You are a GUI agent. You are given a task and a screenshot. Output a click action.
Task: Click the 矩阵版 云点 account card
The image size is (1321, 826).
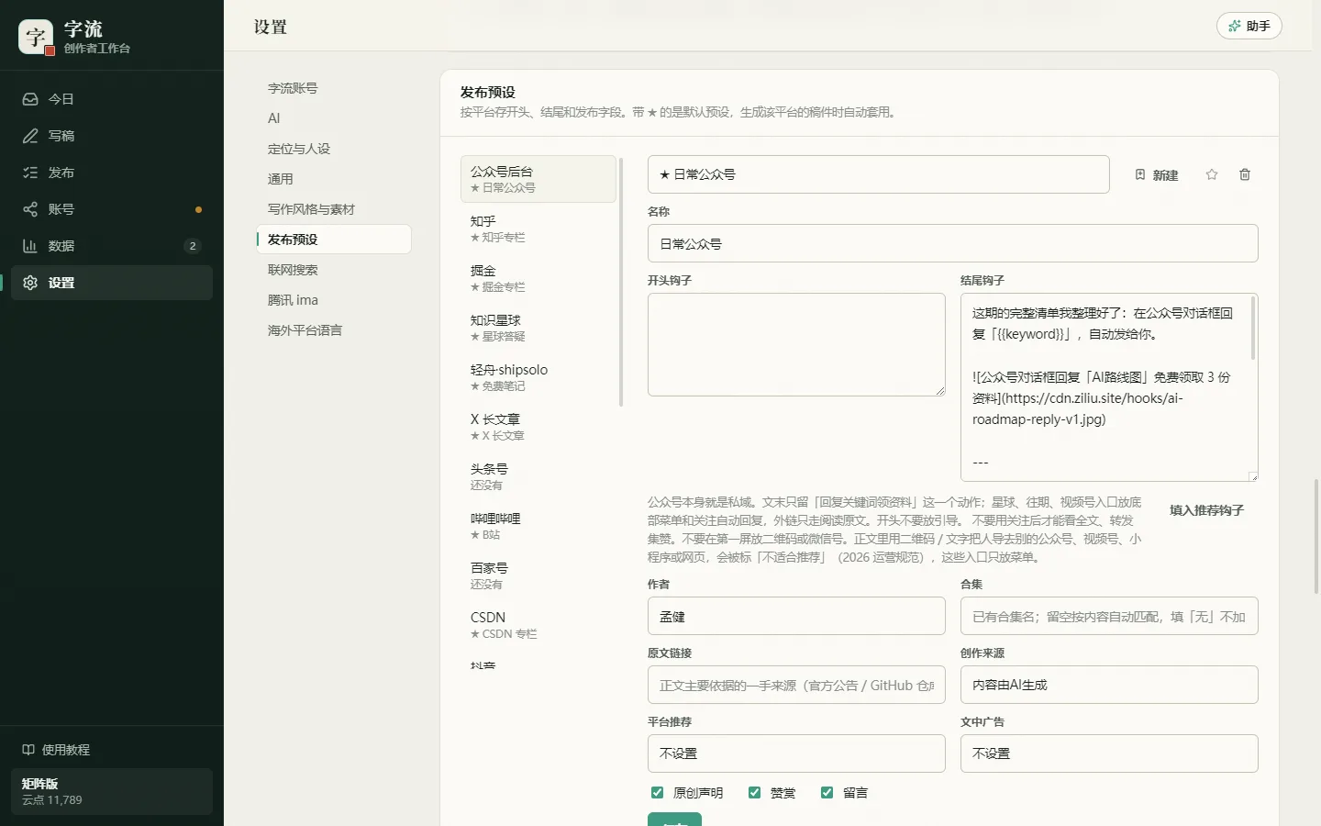[112, 791]
